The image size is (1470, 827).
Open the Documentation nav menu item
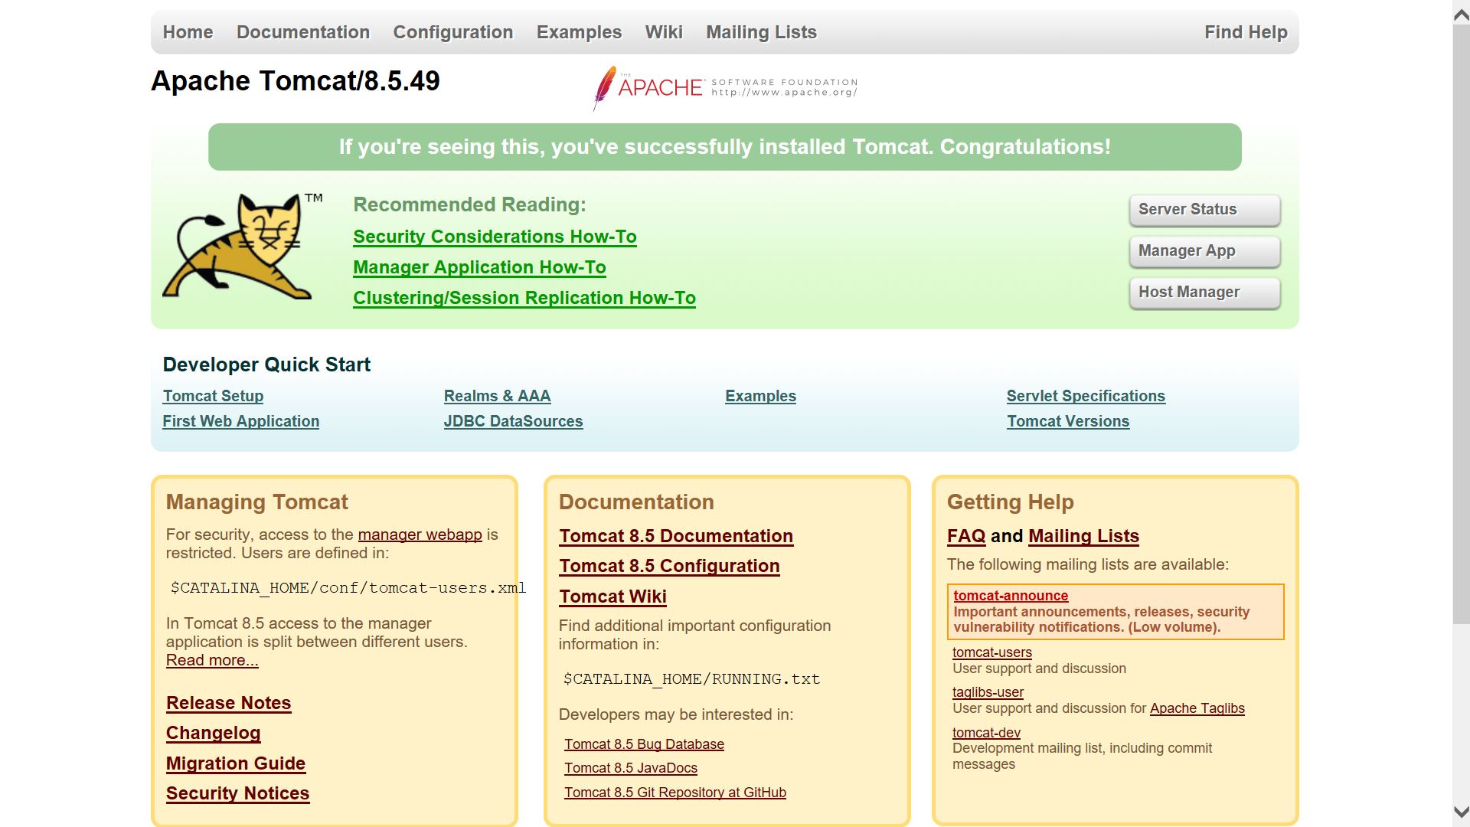302,32
